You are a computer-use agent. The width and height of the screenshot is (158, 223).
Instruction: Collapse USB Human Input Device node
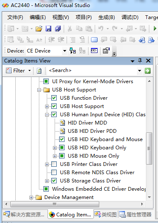point(47,115)
